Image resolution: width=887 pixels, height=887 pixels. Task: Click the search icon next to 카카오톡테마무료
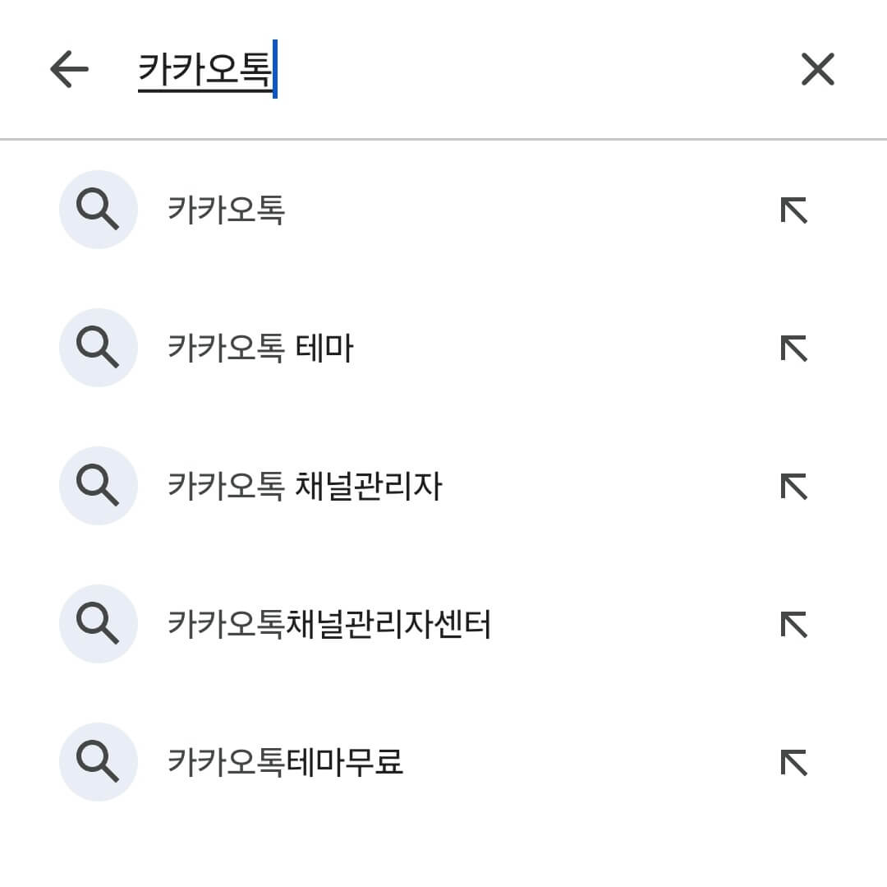(97, 761)
